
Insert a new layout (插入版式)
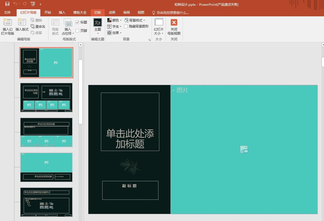click(22, 25)
